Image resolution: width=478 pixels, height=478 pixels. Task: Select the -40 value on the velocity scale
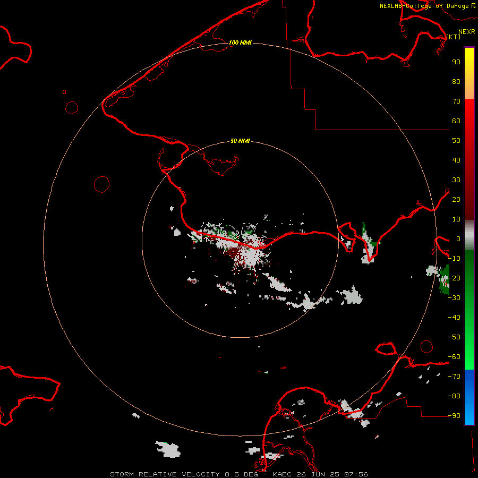point(454,318)
